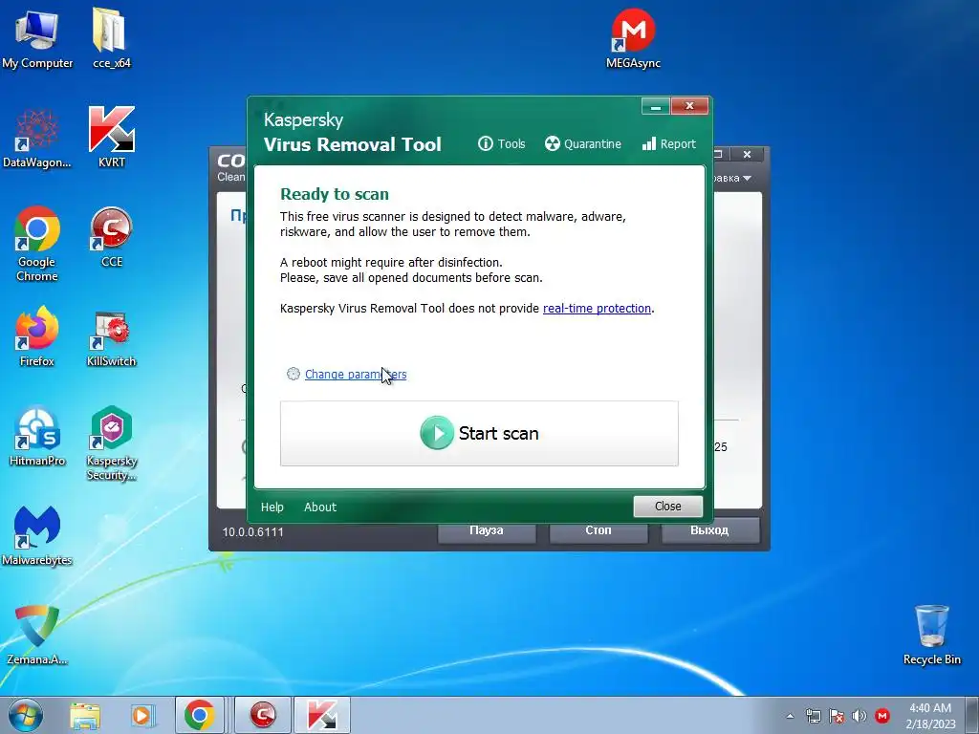
Task: Select the Firefox desktop shortcut
Action: tap(37, 336)
